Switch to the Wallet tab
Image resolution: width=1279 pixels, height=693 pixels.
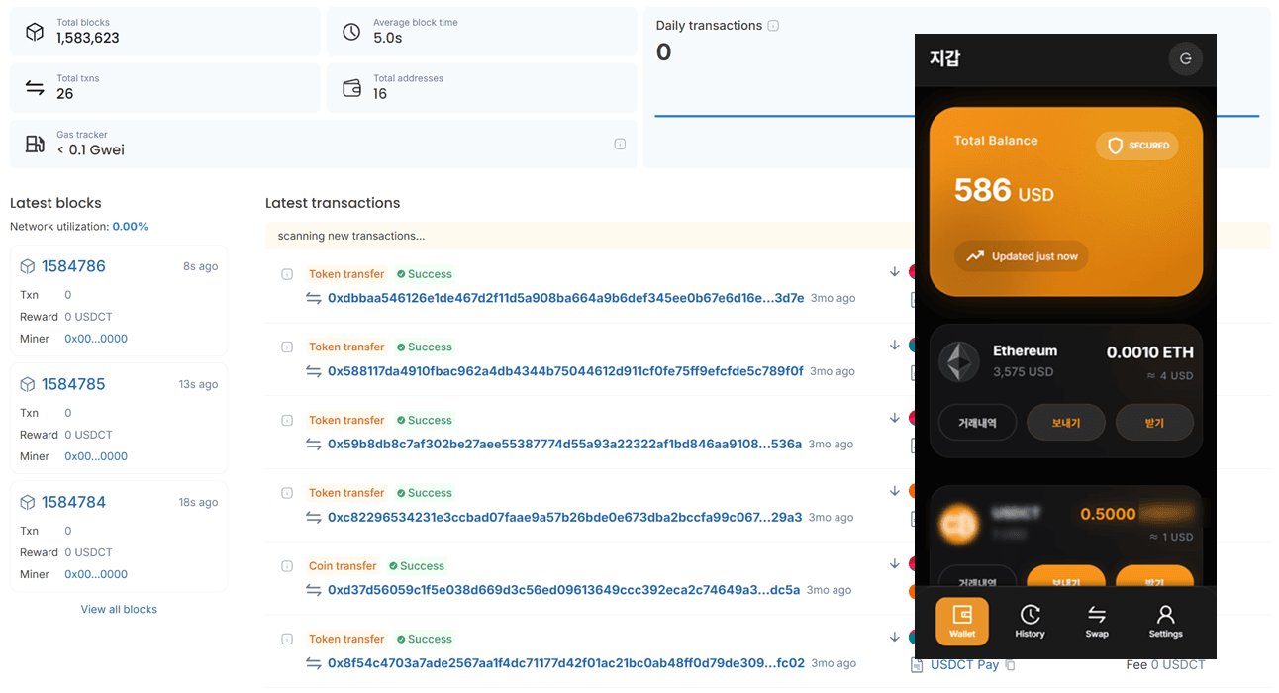point(962,621)
